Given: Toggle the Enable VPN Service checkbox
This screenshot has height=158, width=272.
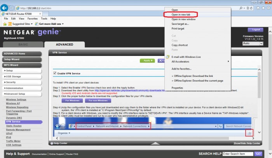Looking at the screenshot, I should [55, 73].
